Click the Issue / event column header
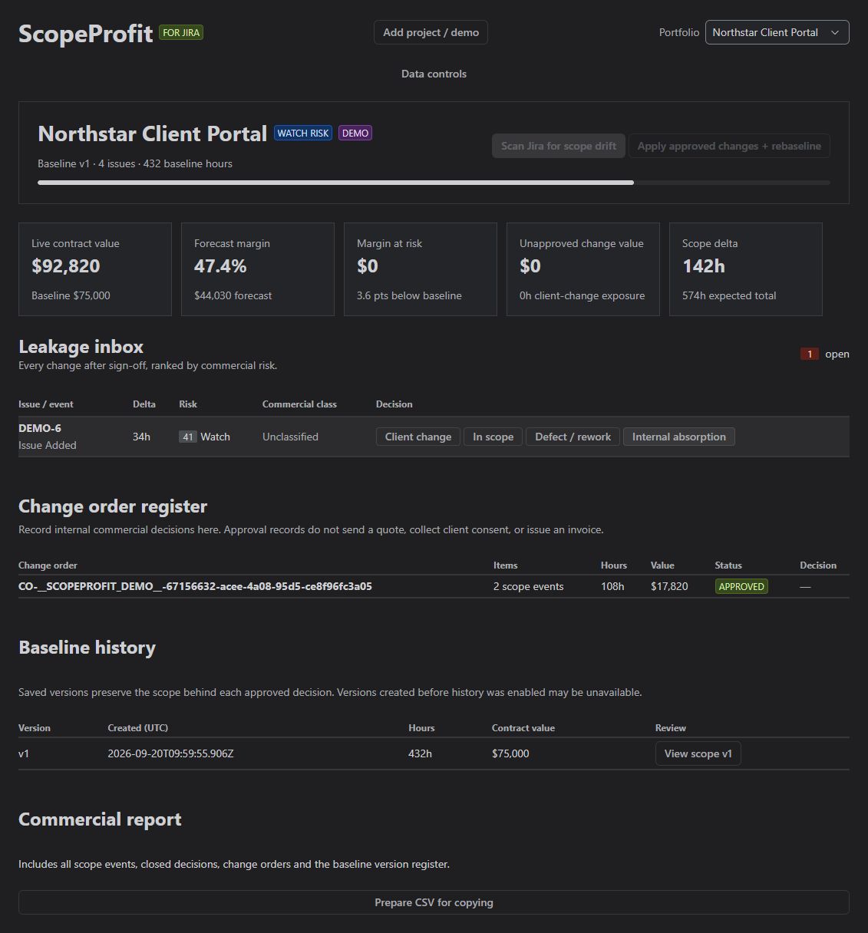This screenshot has width=868, height=933. tap(46, 404)
